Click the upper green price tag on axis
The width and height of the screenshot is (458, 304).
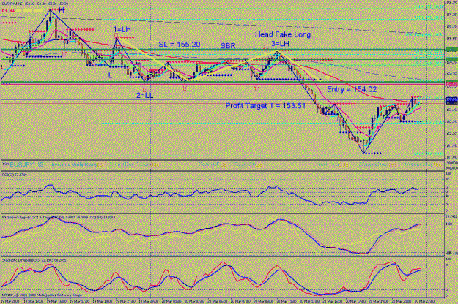451,50
